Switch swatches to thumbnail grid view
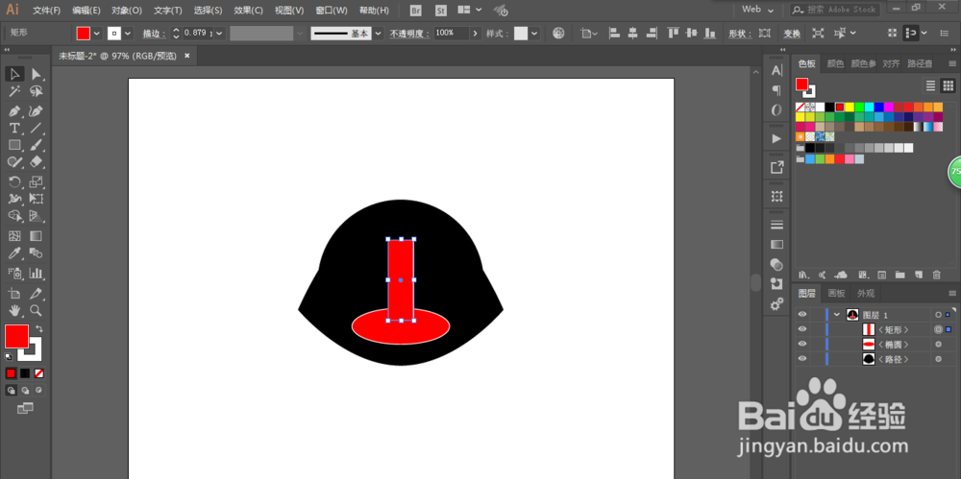The width and height of the screenshot is (961, 479). [x=949, y=85]
